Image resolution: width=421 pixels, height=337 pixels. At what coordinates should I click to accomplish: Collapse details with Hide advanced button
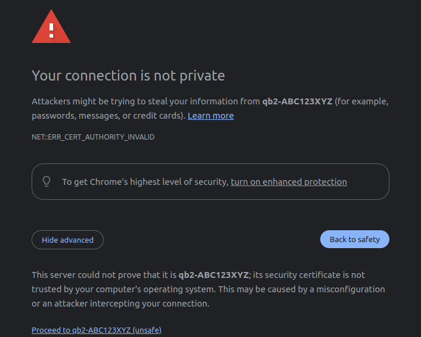(67, 240)
